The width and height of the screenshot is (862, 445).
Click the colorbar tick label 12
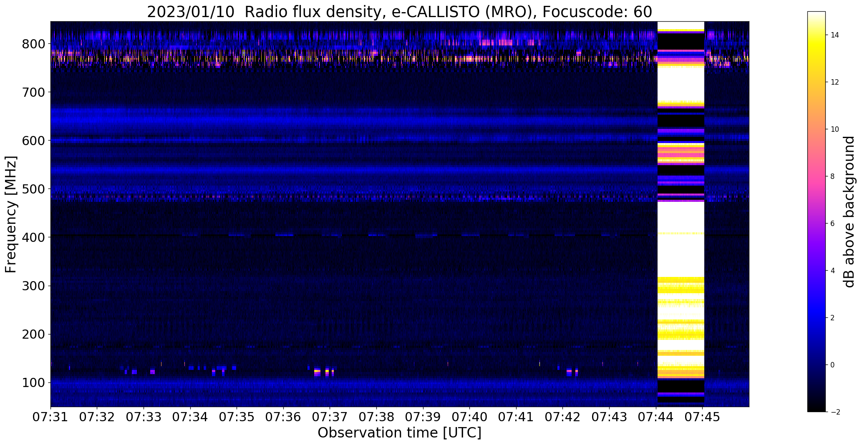pyautogui.click(x=835, y=82)
